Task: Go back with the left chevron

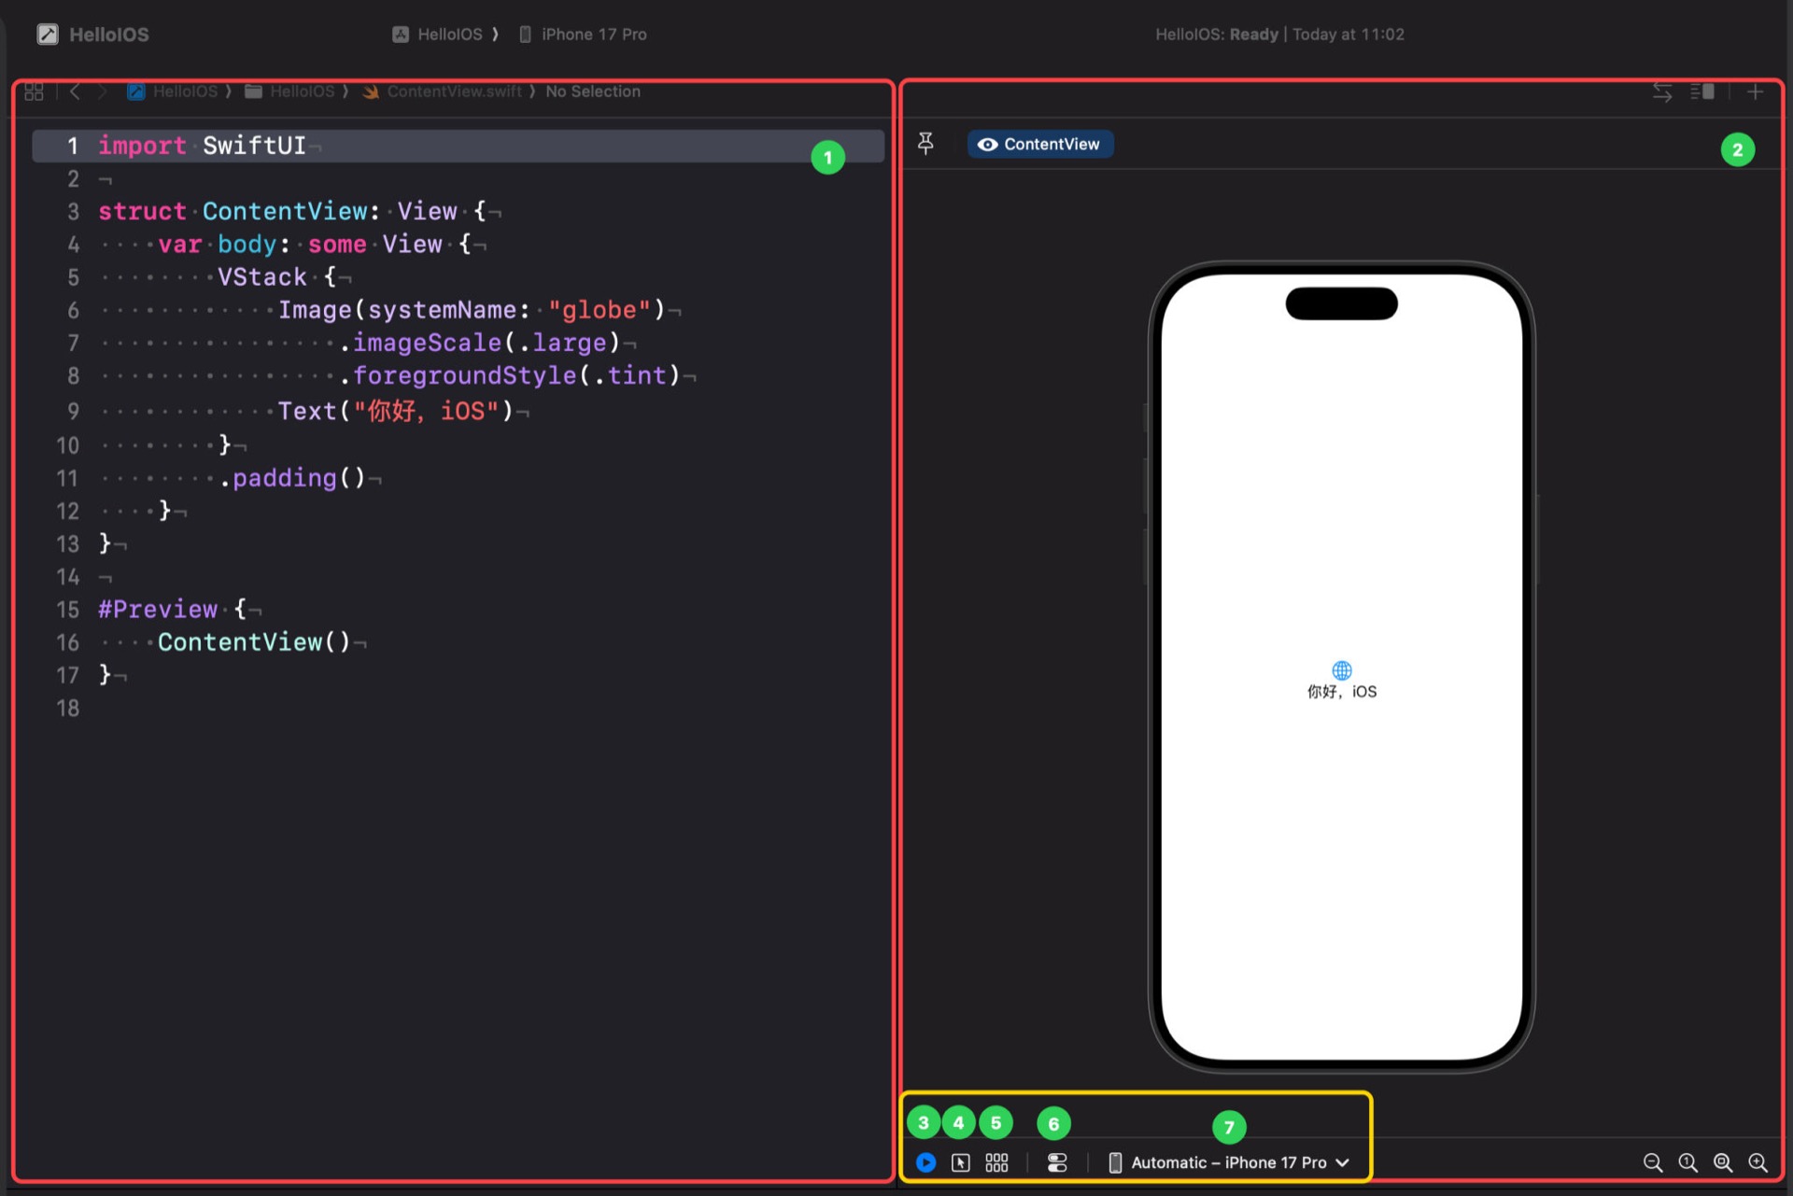Action: point(75,91)
